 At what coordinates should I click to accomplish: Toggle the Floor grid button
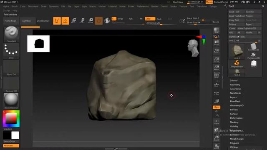[217, 85]
